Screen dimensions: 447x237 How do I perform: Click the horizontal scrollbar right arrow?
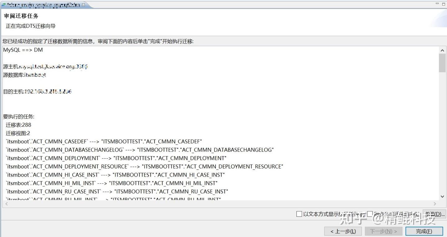tap(435, 204)
